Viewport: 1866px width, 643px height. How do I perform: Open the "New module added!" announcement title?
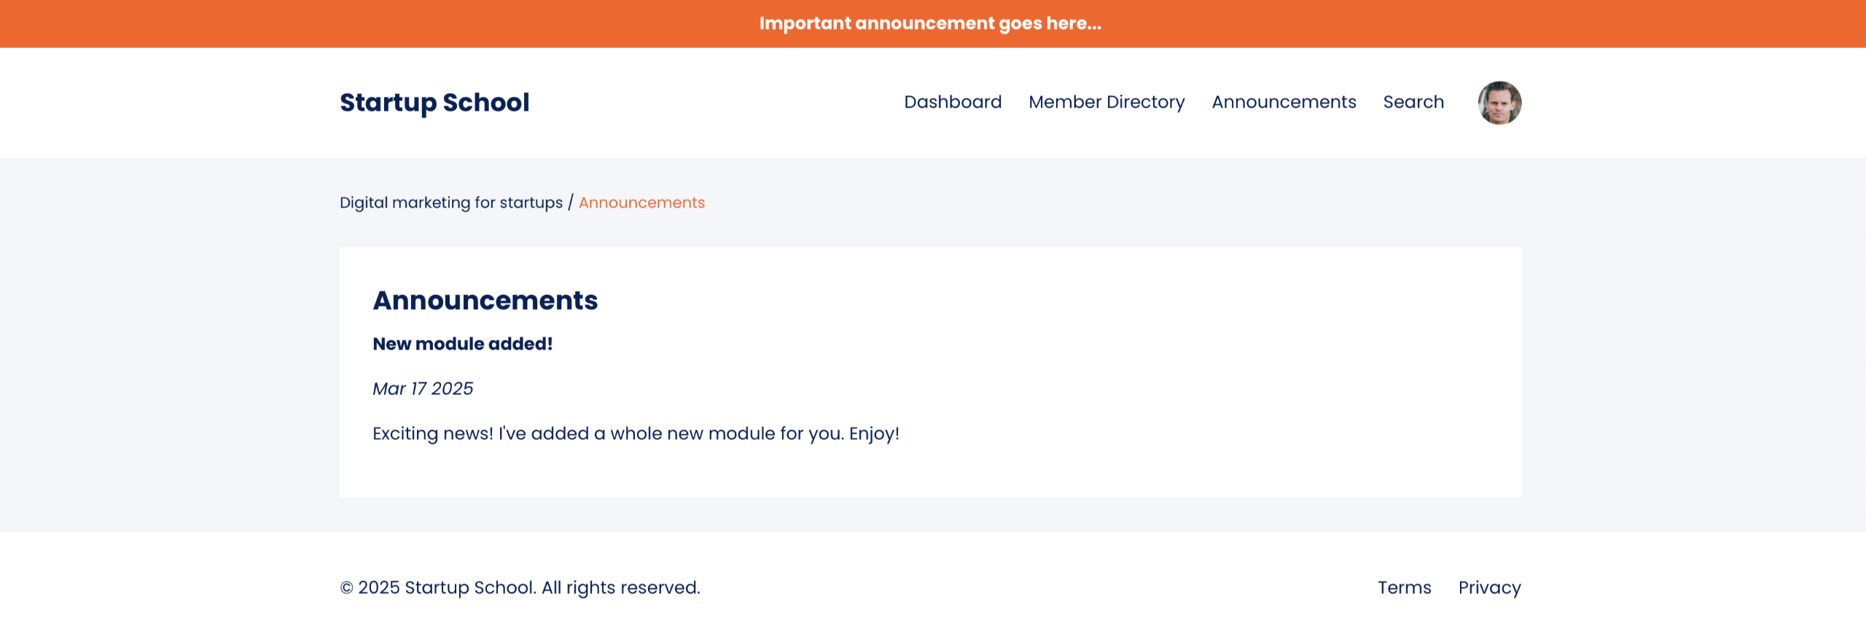tap(462, 344)
